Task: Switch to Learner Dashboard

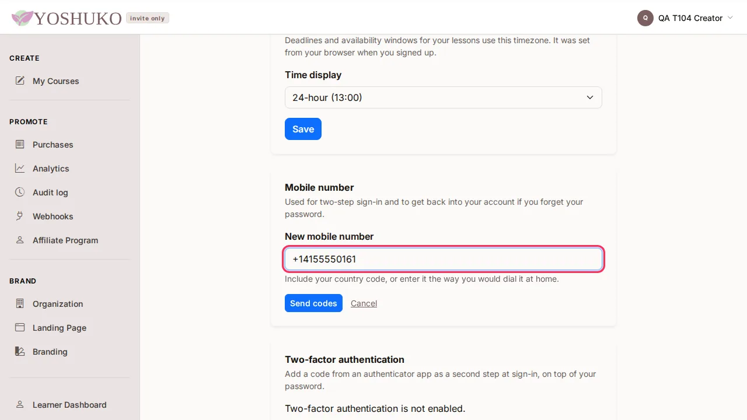Action: coord(69,405)
